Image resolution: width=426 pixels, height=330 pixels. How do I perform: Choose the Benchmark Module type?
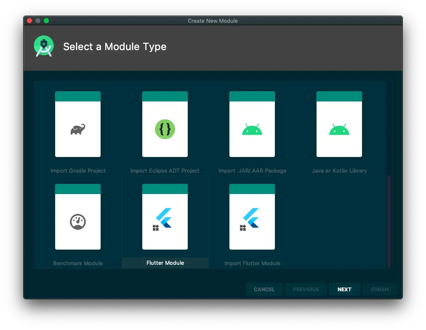tap(78, 217)
